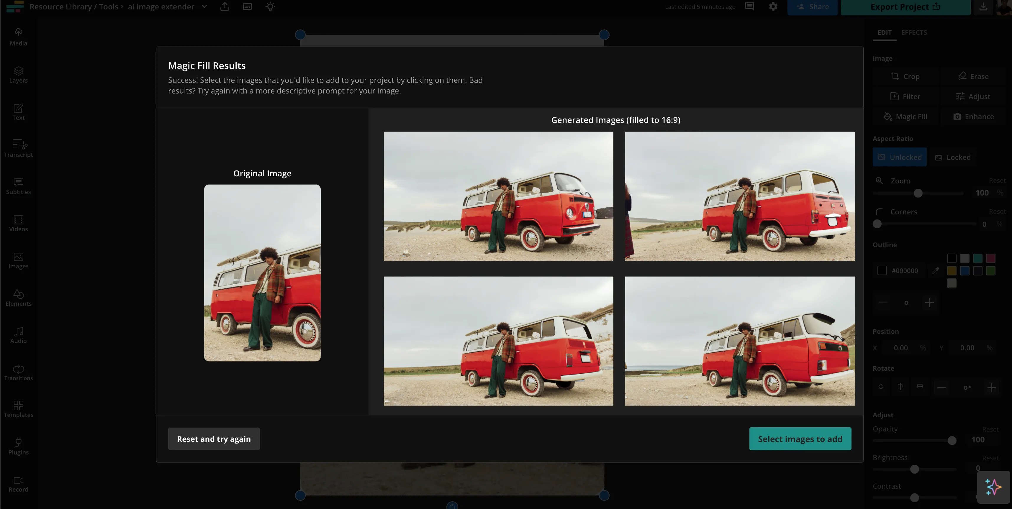Open the Filter panel
Viewport: 1012px width, 509px height.
tap(905, 96)
